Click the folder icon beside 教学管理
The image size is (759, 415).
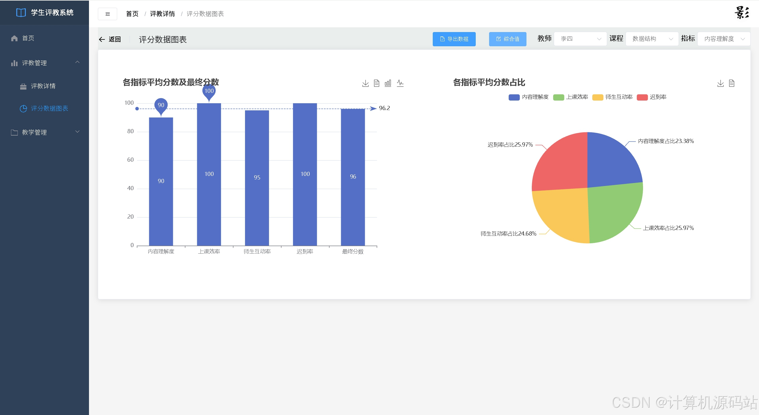pos(14,132)
